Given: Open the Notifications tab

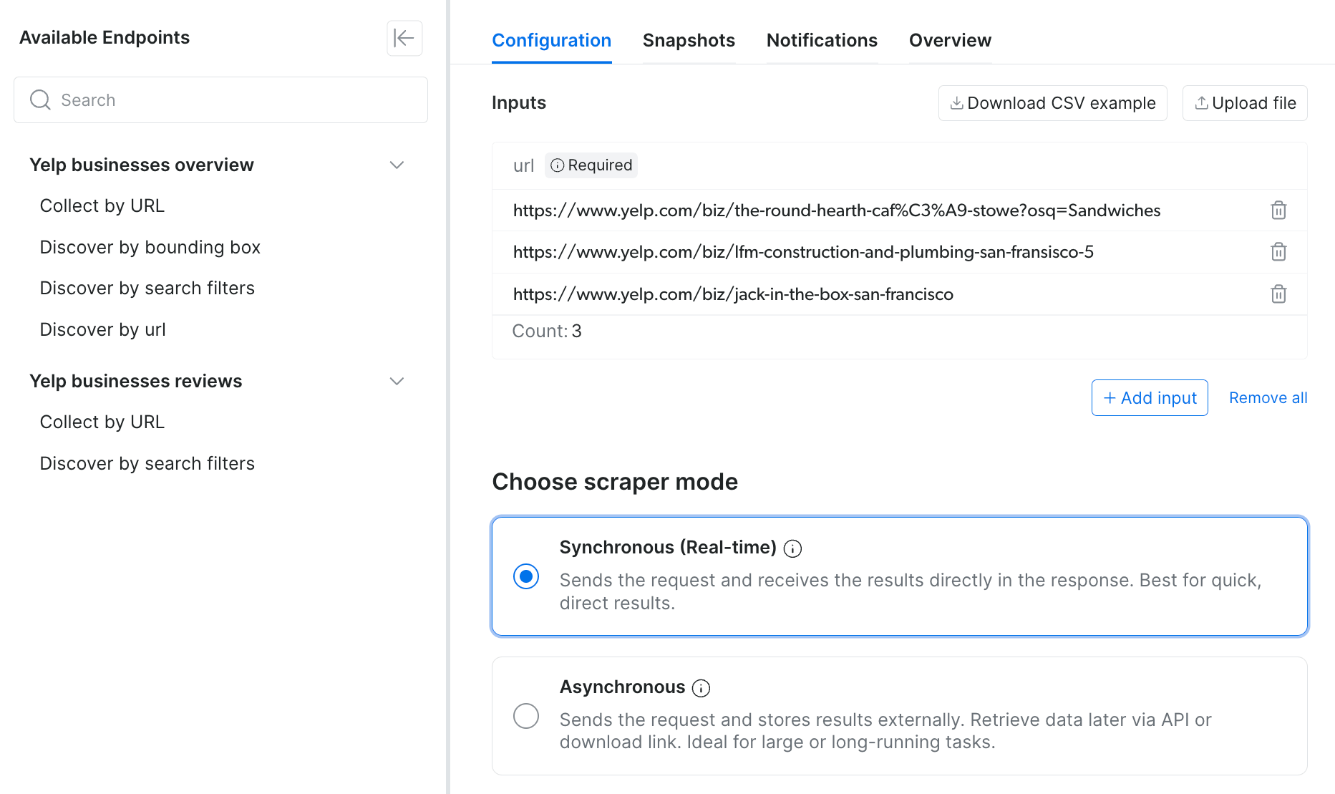Looking at the screenshot, I should pos(822,40).
